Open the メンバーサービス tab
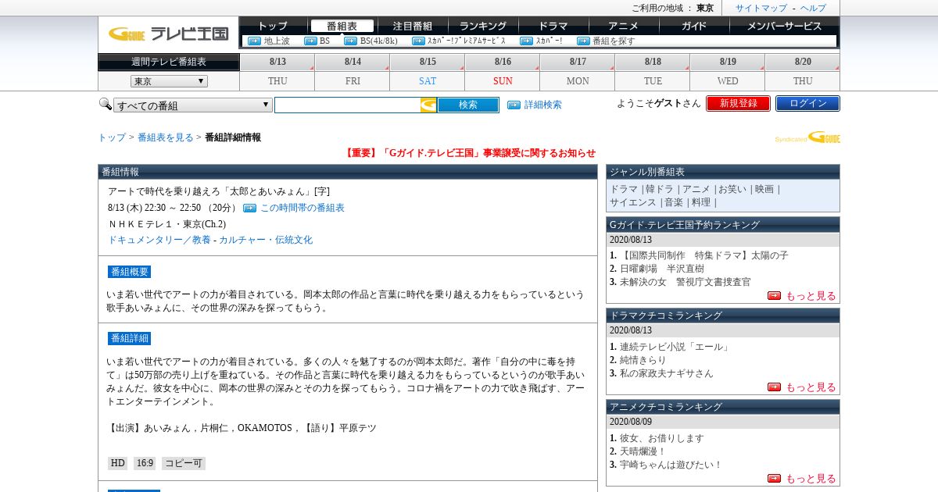The image size is (938, 492). [x=784, y=26]
